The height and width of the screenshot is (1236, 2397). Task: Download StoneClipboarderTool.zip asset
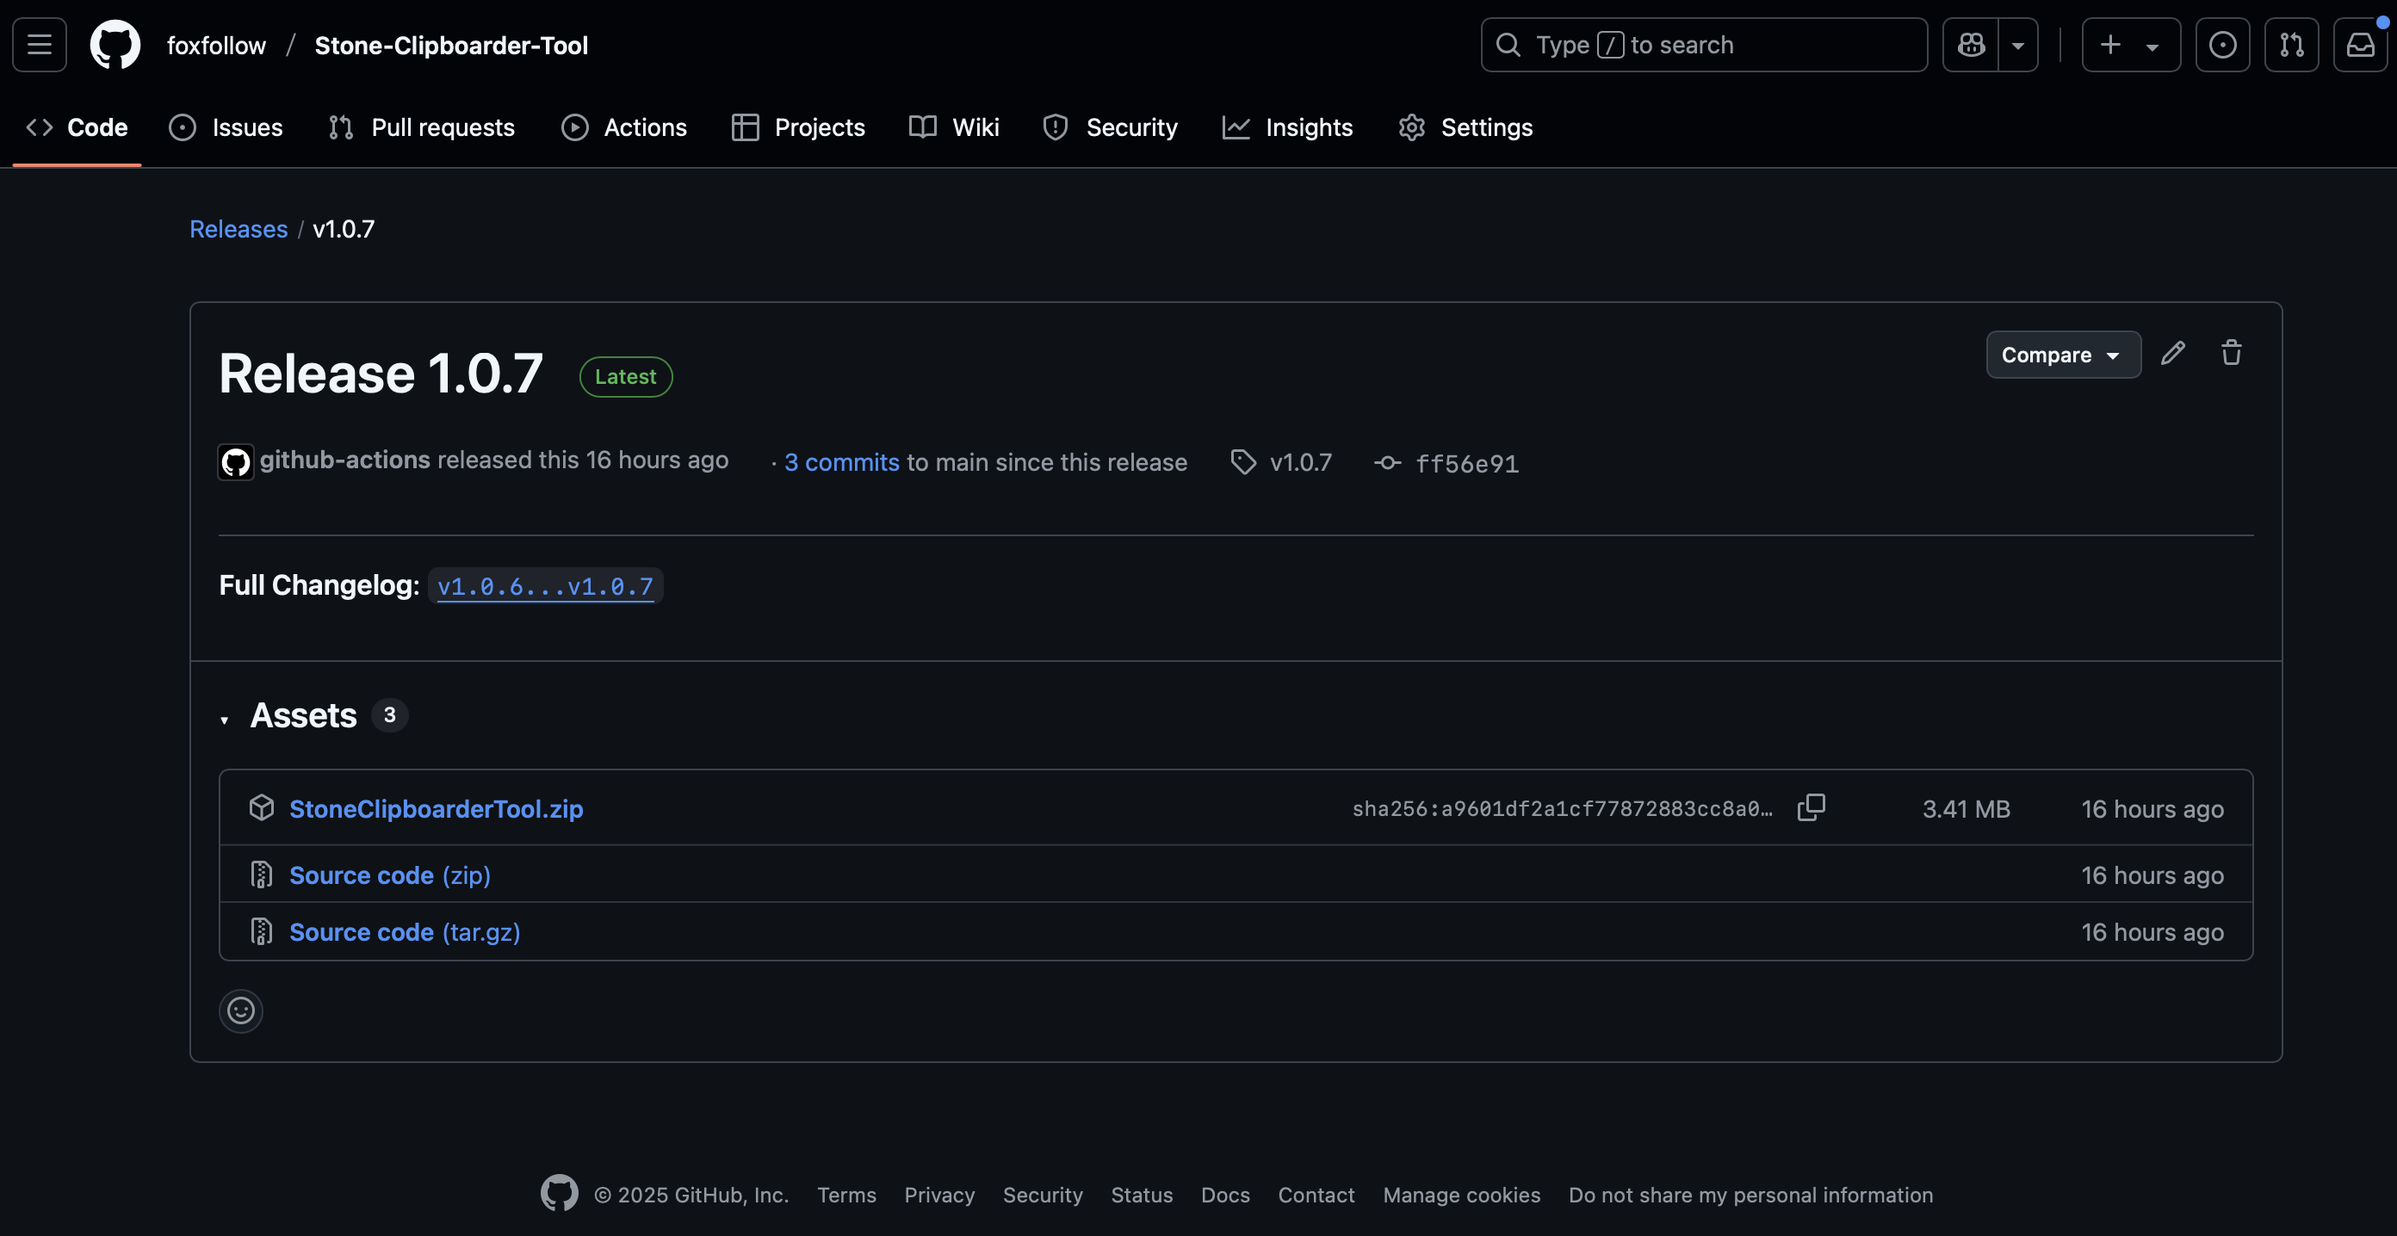coord(437,809)
